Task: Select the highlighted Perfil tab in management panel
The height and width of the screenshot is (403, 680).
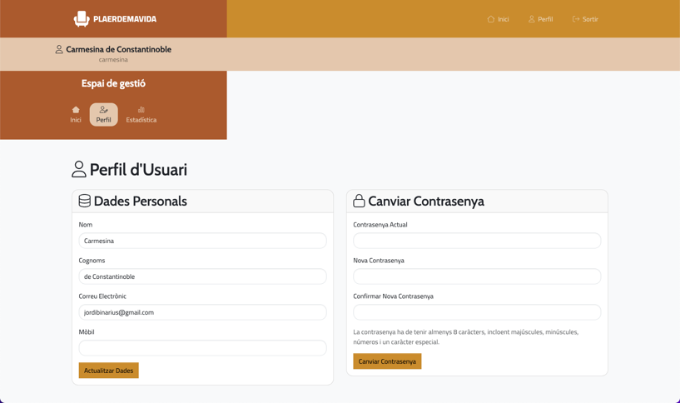Action: pos(103,115)
